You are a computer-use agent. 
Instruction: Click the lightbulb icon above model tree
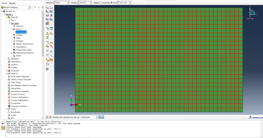coord(43,7)
